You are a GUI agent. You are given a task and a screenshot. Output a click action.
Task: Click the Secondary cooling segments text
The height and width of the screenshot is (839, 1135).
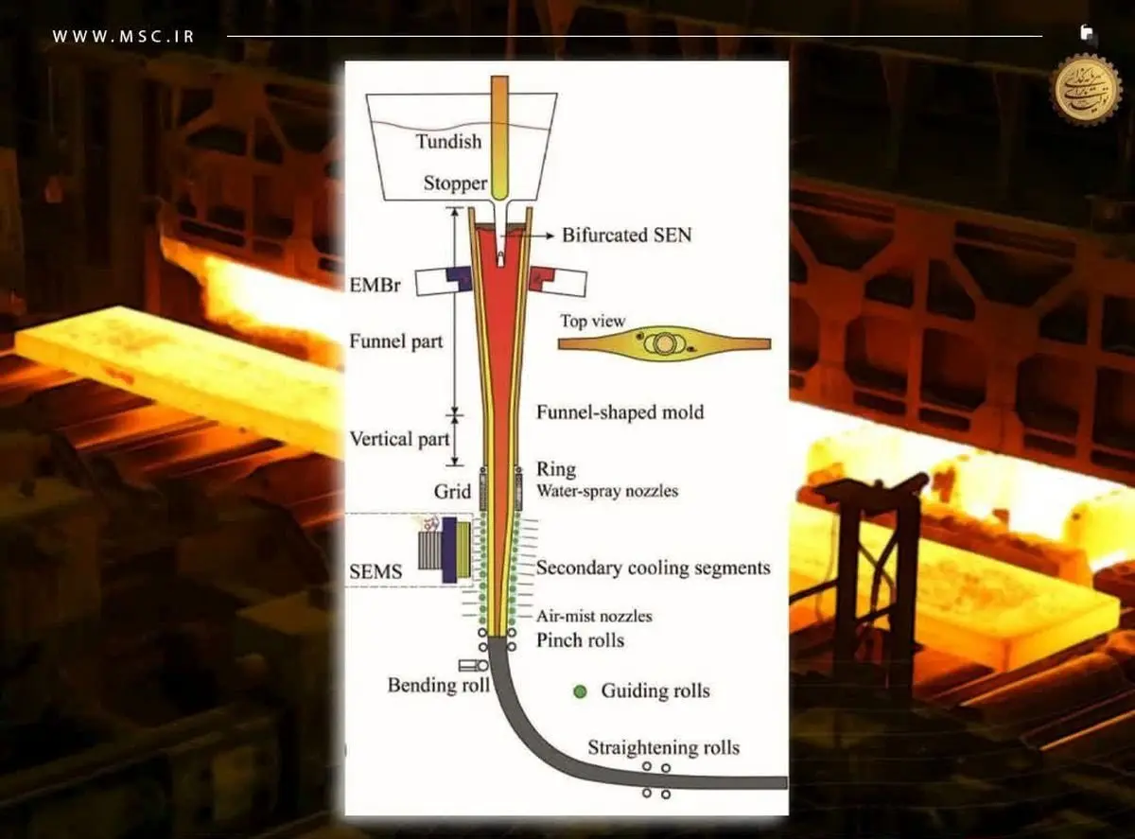point(653,568)
